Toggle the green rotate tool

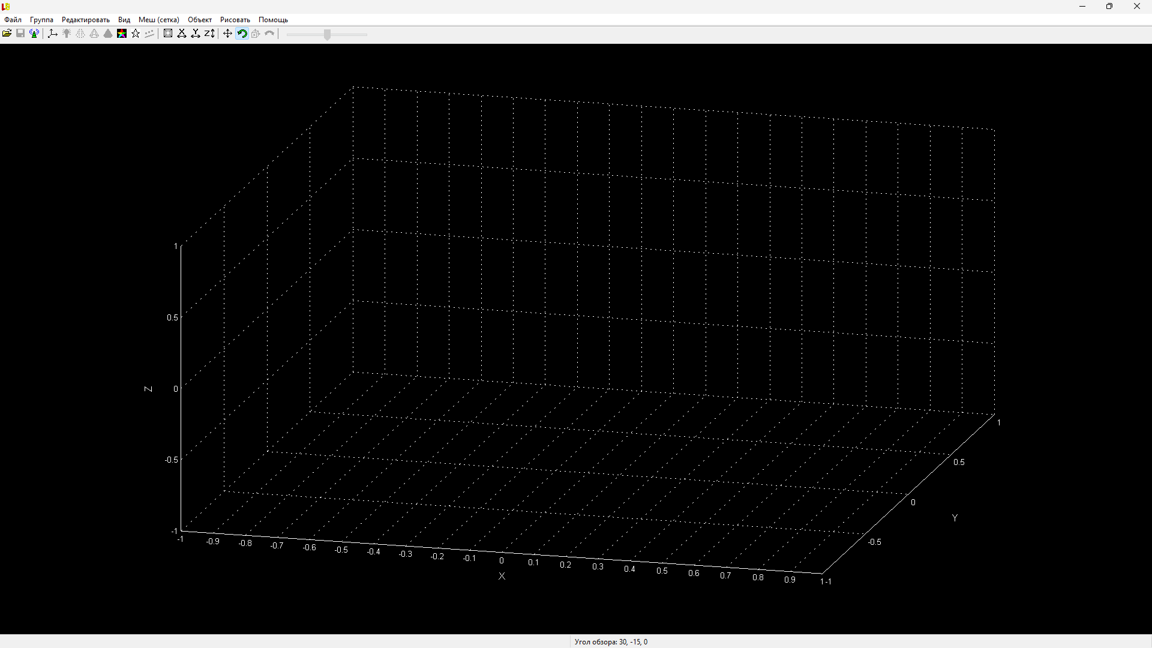pos(242,34)
